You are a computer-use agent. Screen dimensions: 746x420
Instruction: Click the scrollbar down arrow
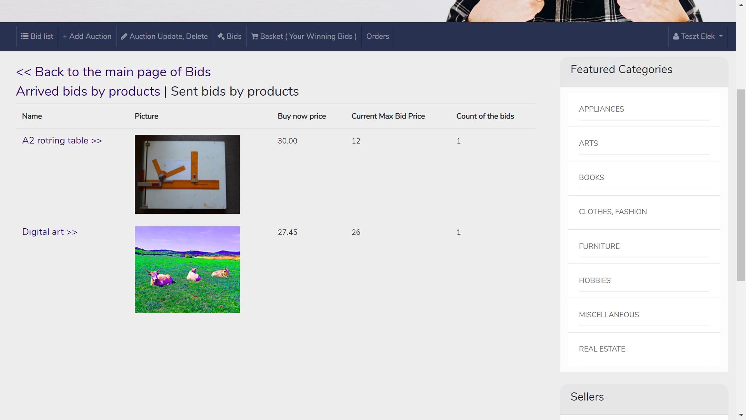(741, 415)
